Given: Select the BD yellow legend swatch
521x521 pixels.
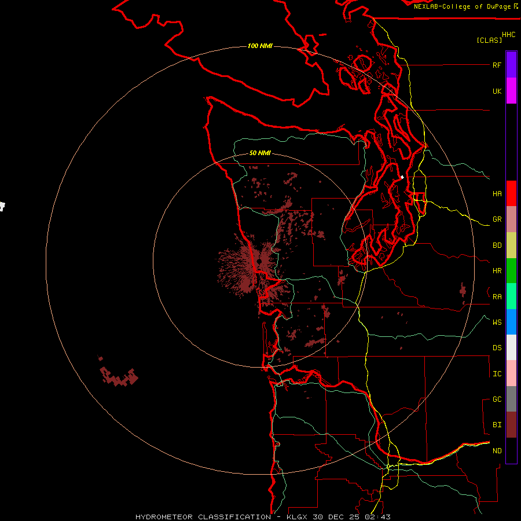Looking at the screenshot, I should click(x=511, y=245).
